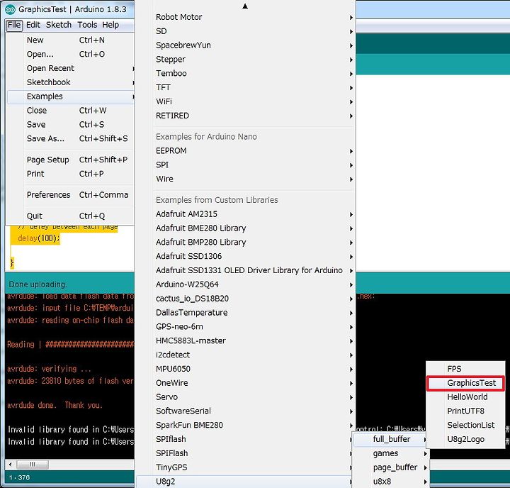Open DallasTemperature examples
The image size is (510, 488).
[246, 312]
